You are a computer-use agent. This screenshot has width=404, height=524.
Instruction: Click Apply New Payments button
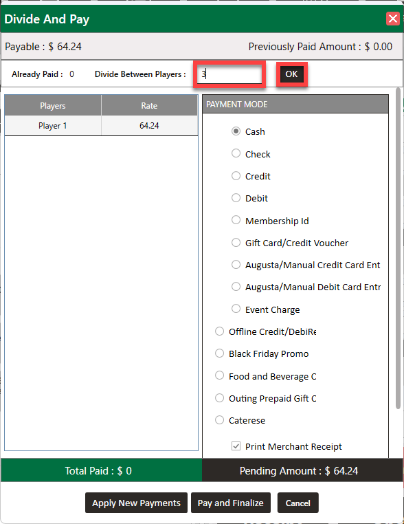click(136, 503)
